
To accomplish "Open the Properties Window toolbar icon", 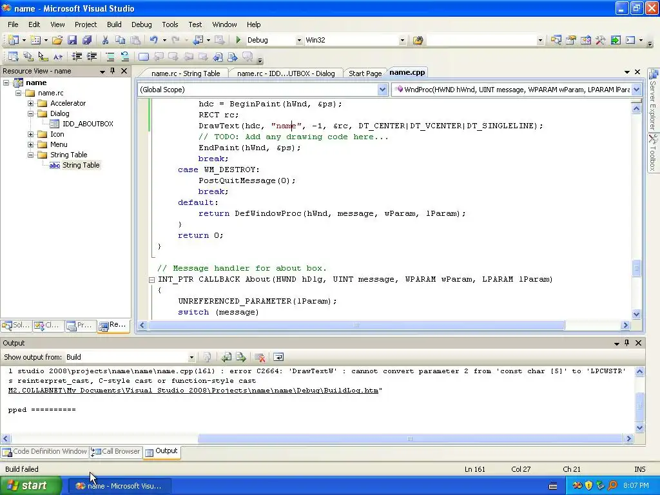I will [571, 40].
